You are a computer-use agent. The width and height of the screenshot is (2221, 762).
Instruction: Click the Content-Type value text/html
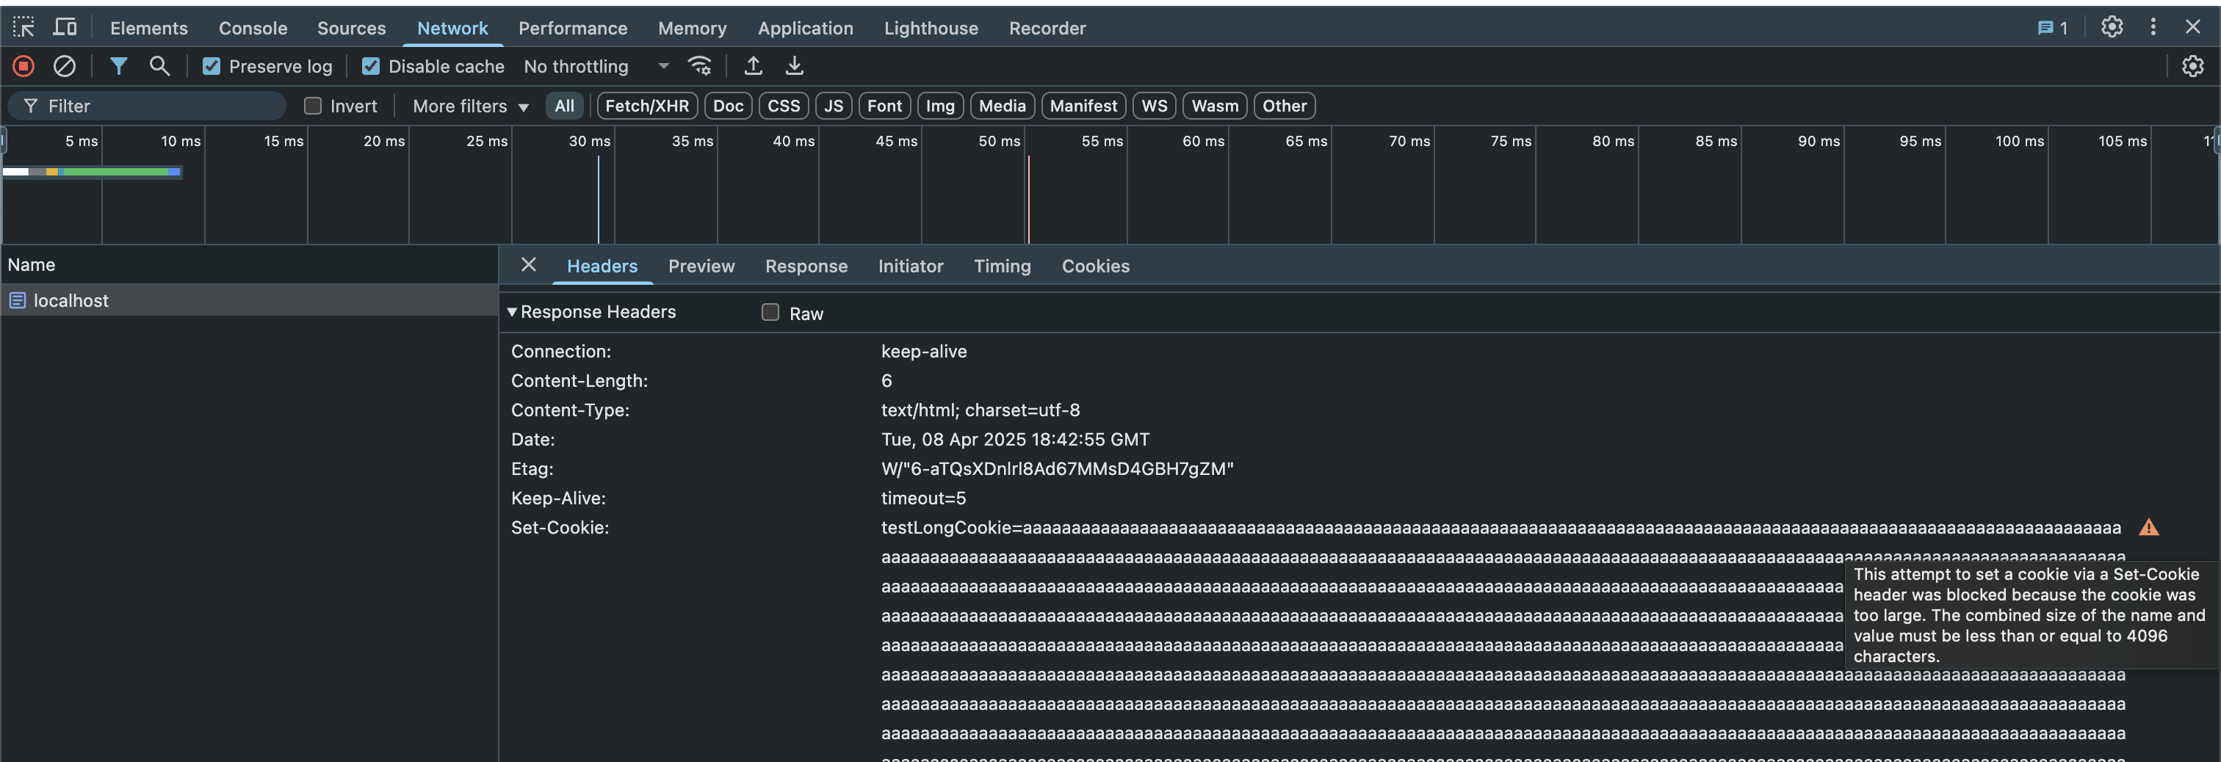click(981, 410)
